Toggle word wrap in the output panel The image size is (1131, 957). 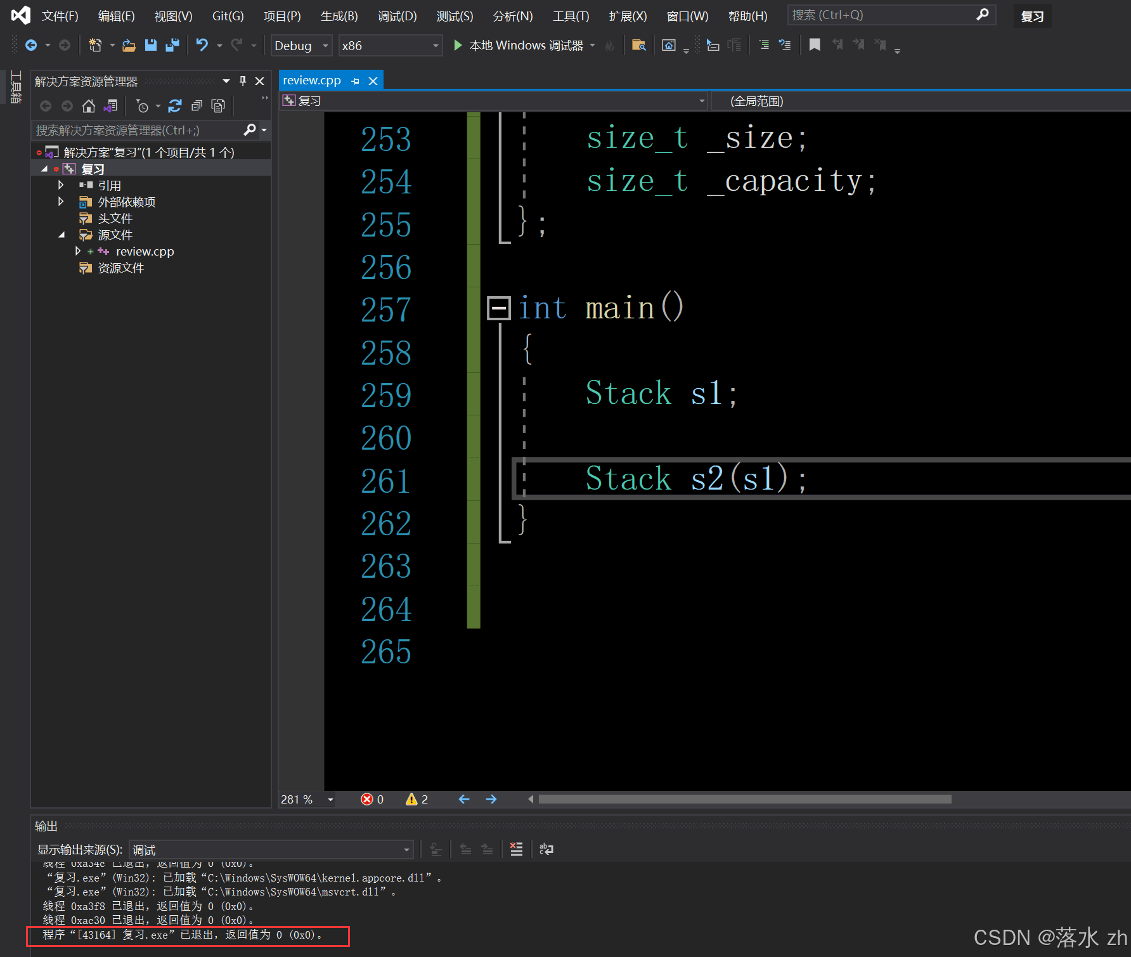pyautogui.click(x=546, y=849)
